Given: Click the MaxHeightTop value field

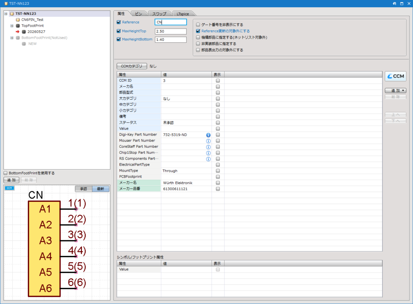Looking at the screenshot, I should tap(171, 31).
